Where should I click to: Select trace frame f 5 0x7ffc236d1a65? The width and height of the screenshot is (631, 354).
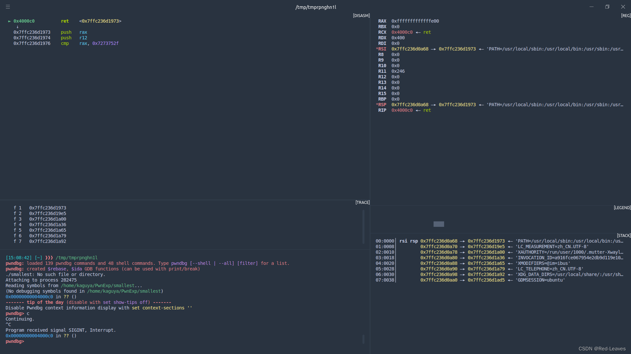(40, 230)
